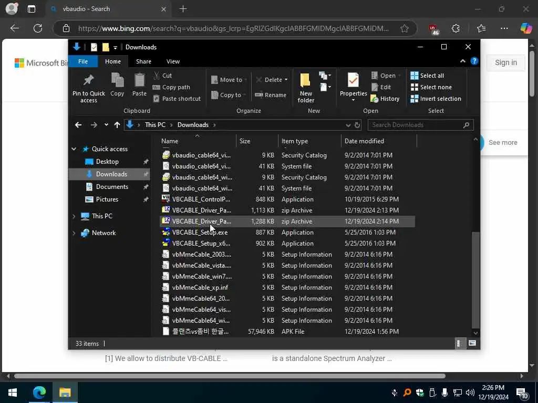Open notification center in taskbar

[x=522, y=393]
